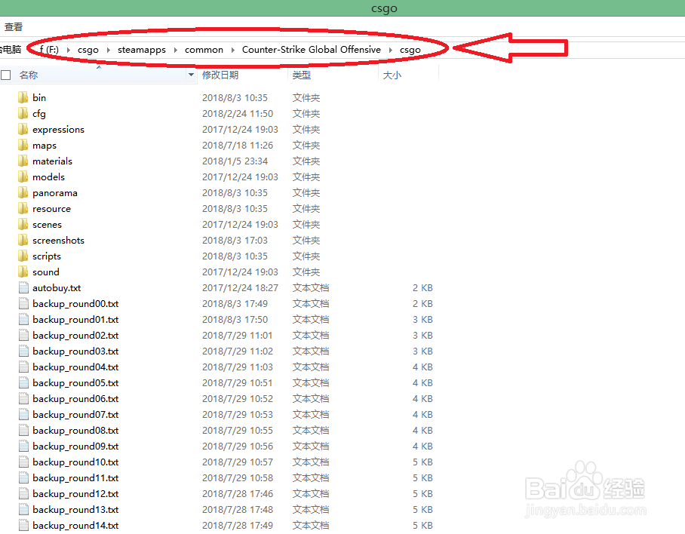
Task: Click the cfg folder icon
Action: [23, 114]
